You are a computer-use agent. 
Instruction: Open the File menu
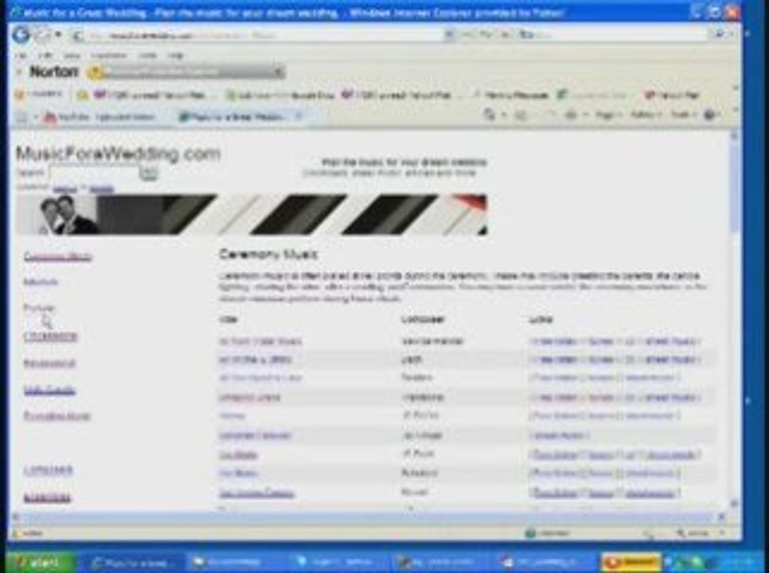click(x=21, y=56)
